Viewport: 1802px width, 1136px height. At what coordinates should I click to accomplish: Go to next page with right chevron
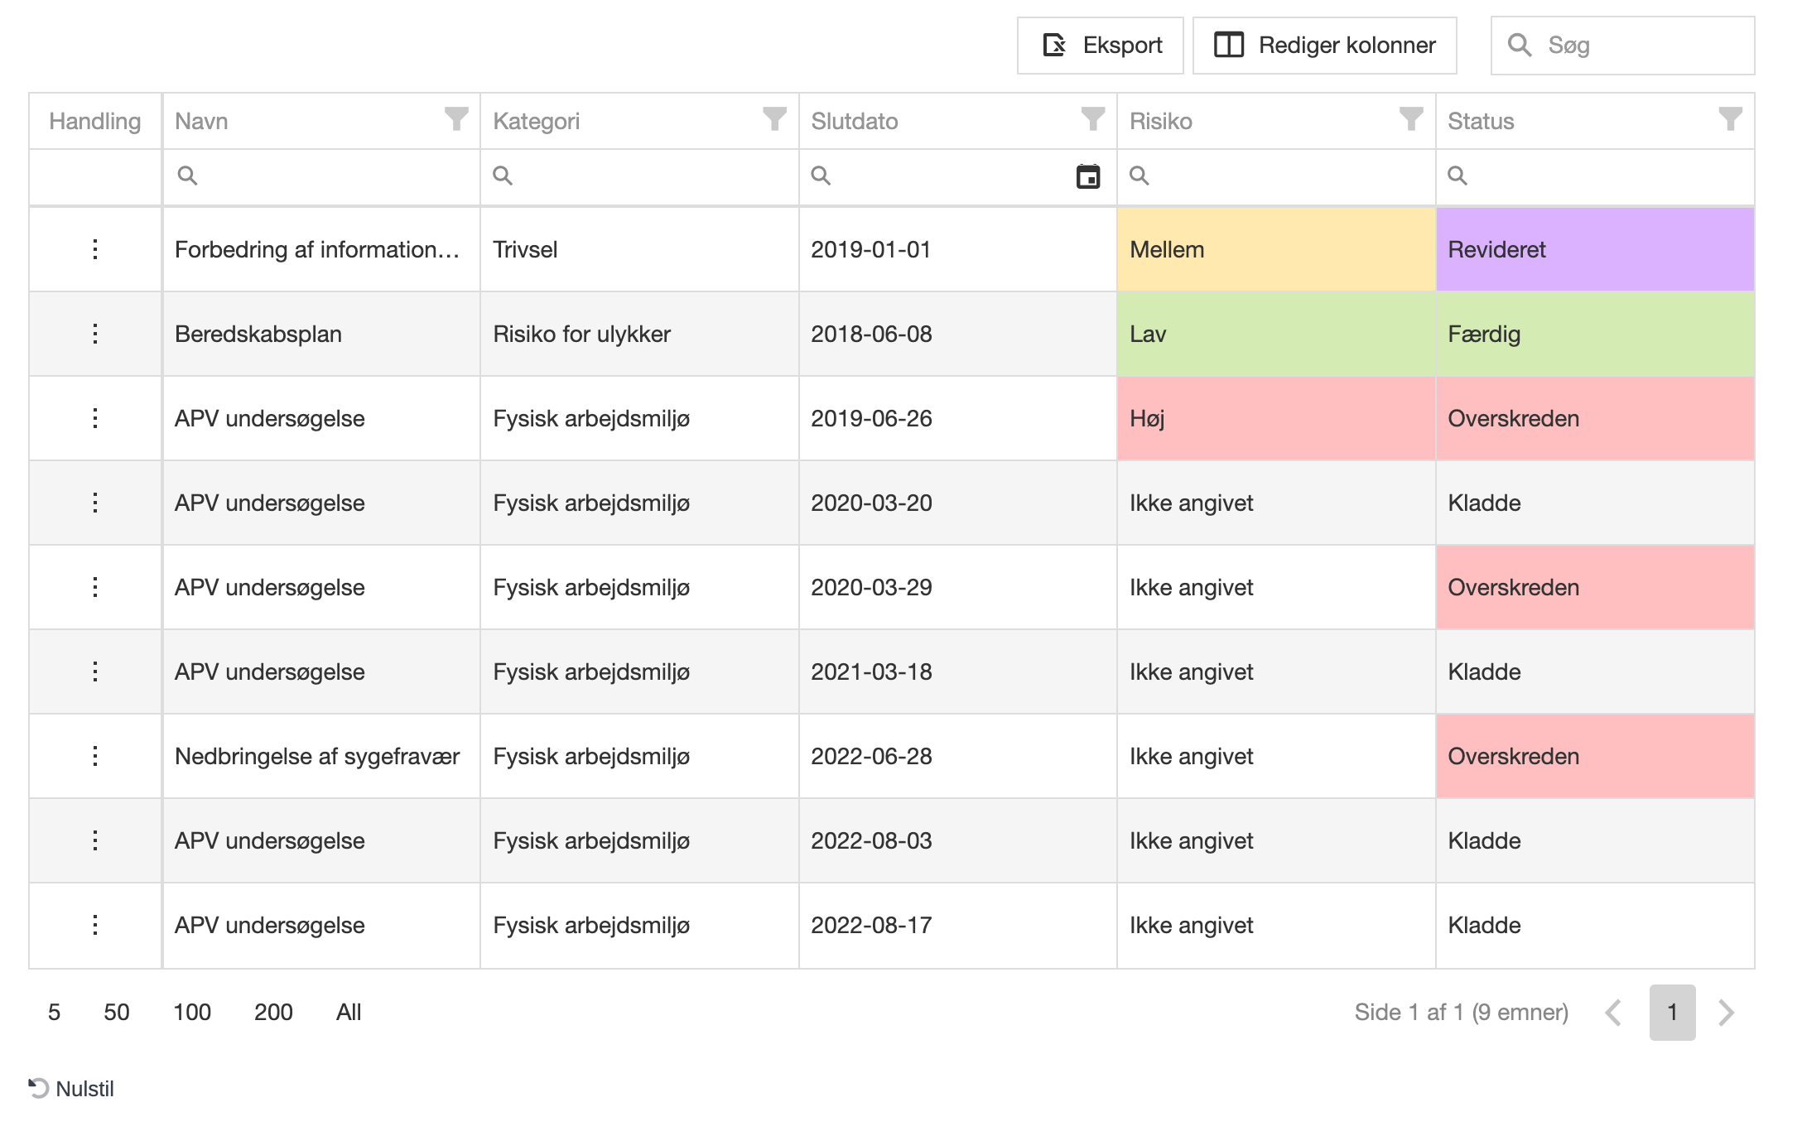point(1726,1012)
